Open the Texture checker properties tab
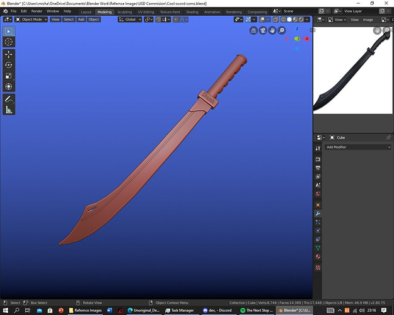The image size is (394, 315). tap(318, 268)
